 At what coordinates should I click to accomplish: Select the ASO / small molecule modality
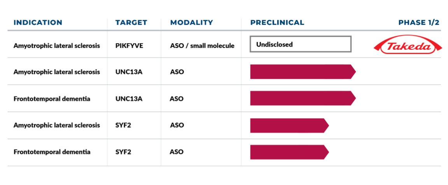click(x=202, y=45)
